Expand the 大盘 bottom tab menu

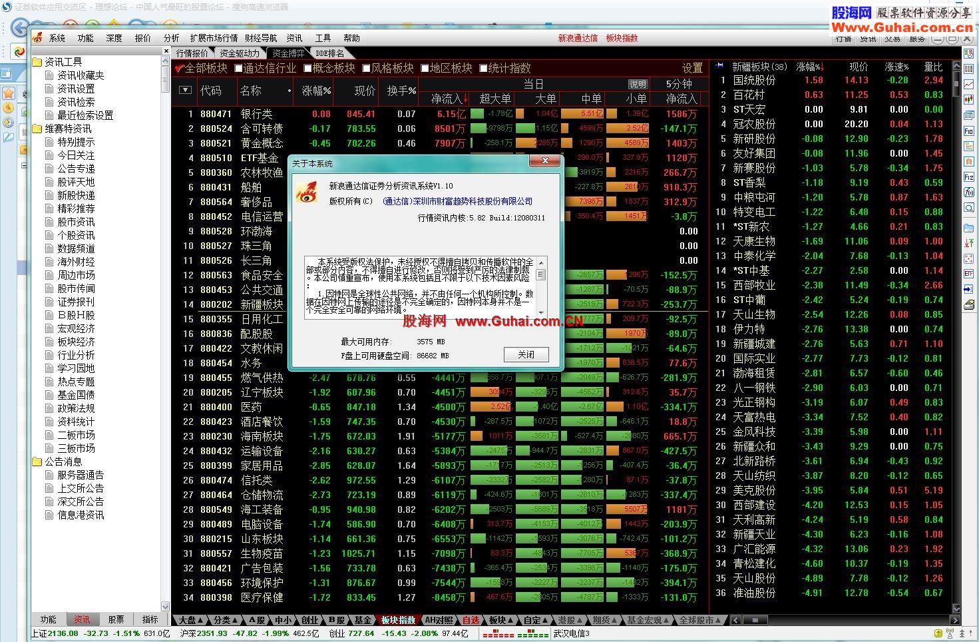200,620
